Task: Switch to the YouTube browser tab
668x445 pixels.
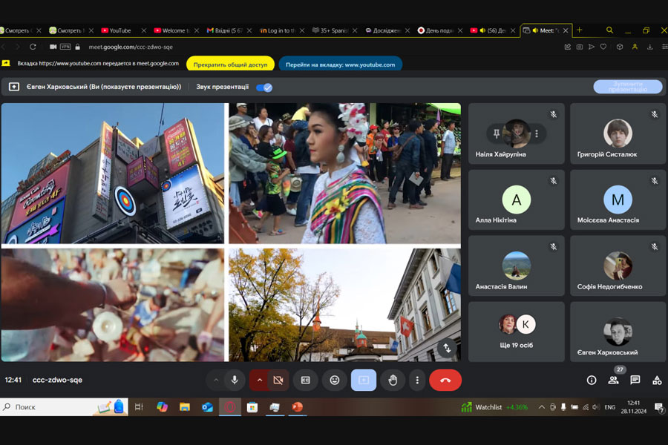Action: coord(119,30)
